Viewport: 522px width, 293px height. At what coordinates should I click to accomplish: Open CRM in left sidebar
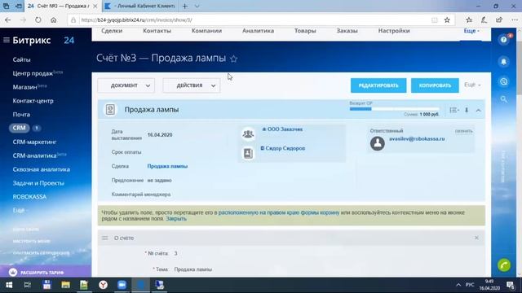coord(20,128)
